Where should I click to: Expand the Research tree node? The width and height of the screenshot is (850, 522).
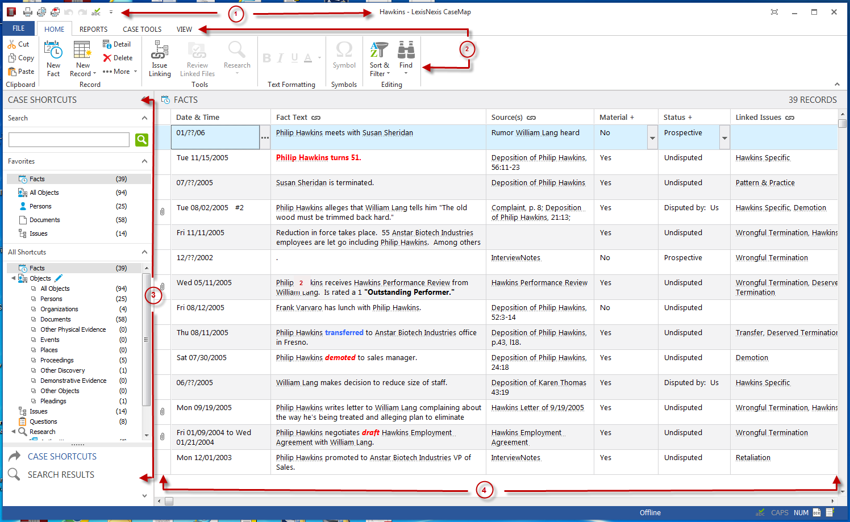tap(14, 432)
